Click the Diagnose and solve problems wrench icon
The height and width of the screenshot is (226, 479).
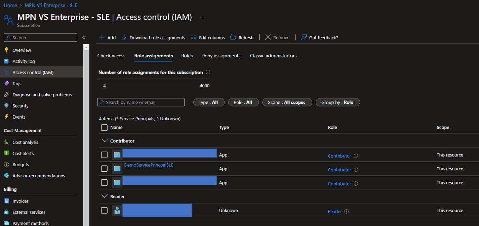(6, 95)
